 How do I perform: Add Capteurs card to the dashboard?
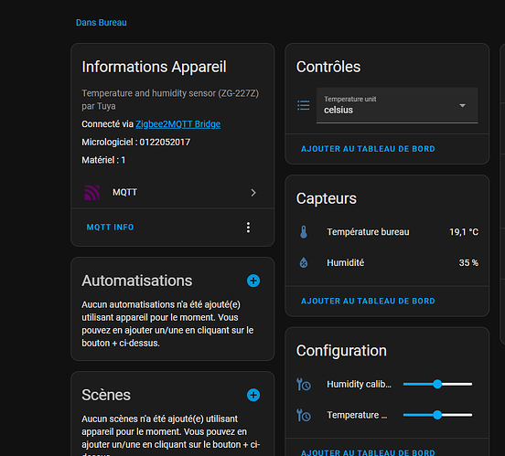click(368, 302)
